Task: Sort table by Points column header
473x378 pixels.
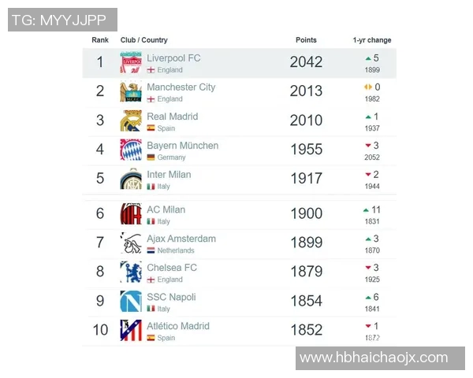Action: tap(306, 40)
